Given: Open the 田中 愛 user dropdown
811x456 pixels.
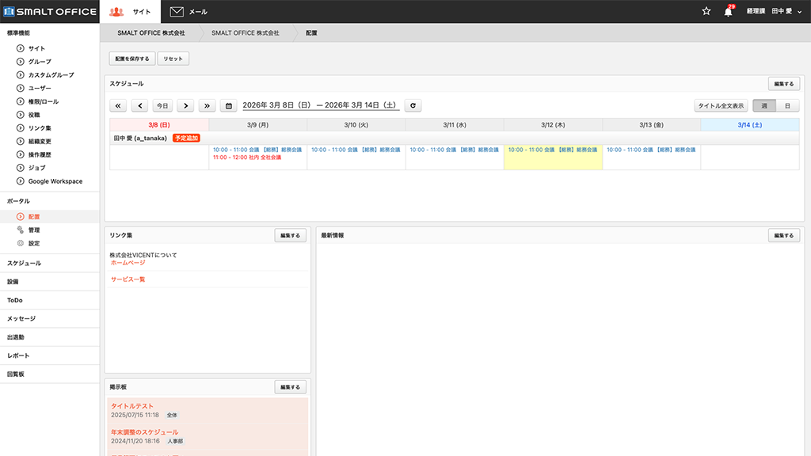Looking at the screenshot, I should (x=786, y=12).
